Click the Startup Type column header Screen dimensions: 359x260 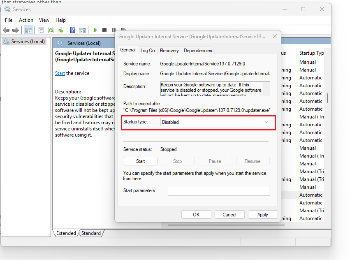[311, 53]
